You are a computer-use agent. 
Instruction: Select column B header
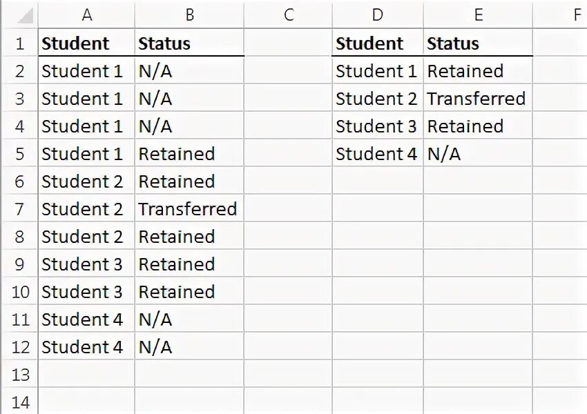click(189, 14)
